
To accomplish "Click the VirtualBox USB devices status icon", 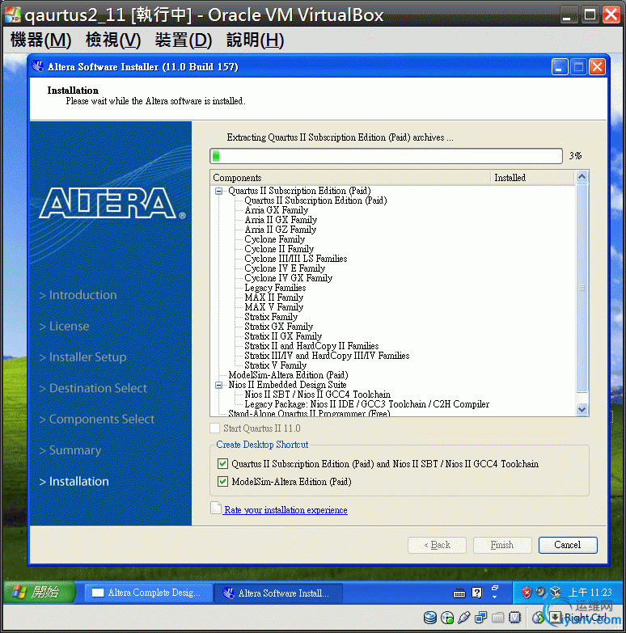I will point(464,618).
